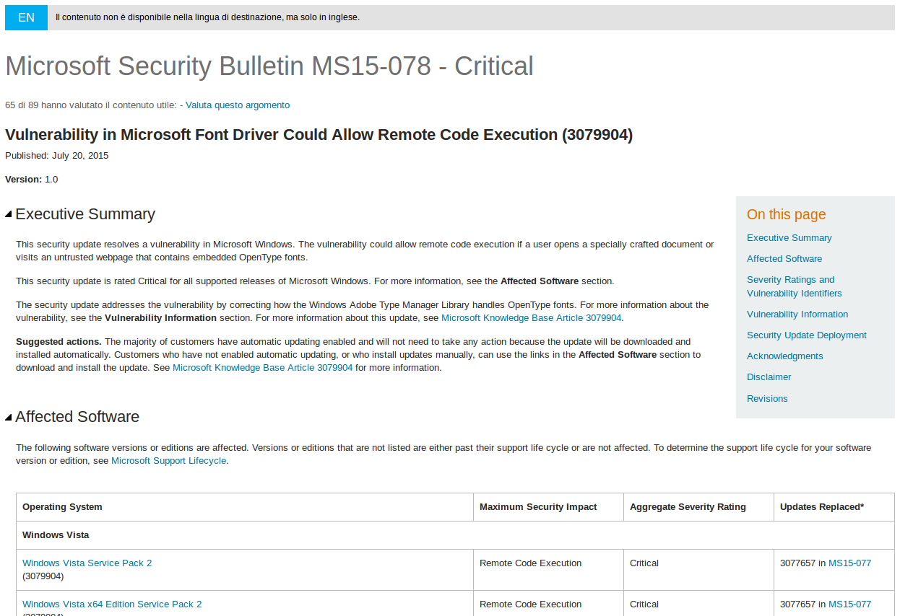
Task: Select the 'Windows Vista' table group row
Action: point(455,535)
